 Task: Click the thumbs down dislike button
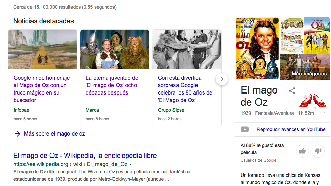click(318, 151)
